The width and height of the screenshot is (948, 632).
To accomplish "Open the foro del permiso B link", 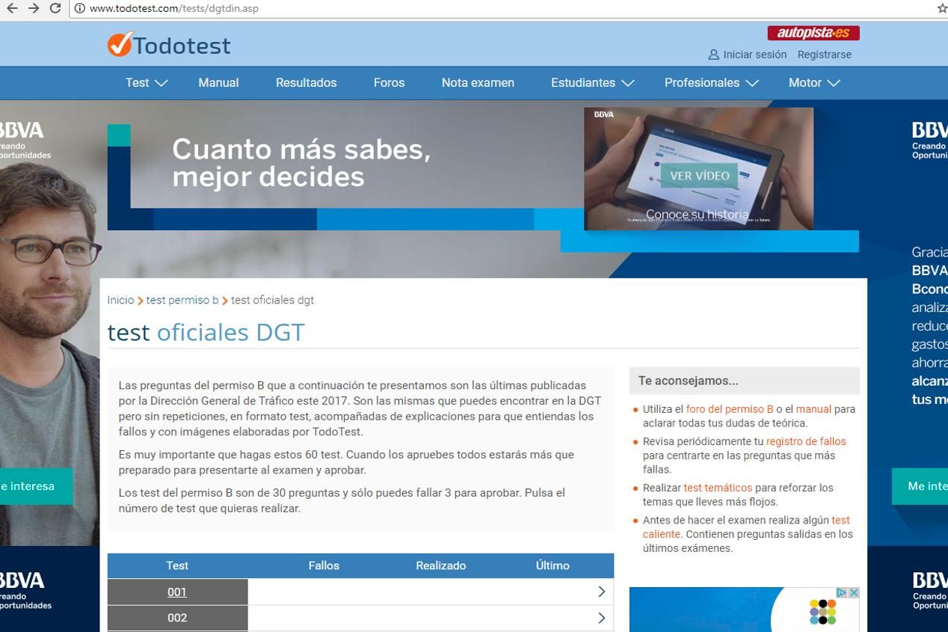I will (730, 409).
